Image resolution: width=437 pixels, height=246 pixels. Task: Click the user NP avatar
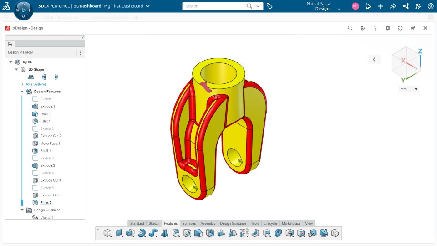pyautogui.click(x=356, y=6)
